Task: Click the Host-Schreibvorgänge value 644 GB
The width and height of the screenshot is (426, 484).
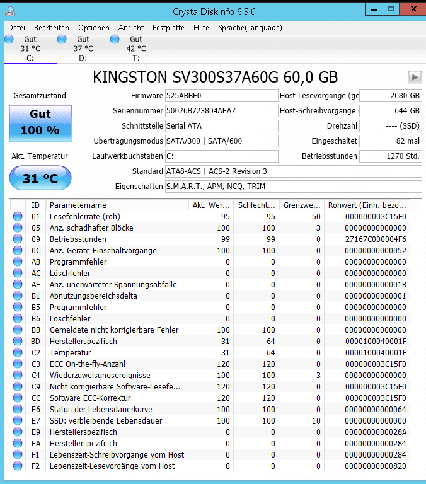Action: 391,111
